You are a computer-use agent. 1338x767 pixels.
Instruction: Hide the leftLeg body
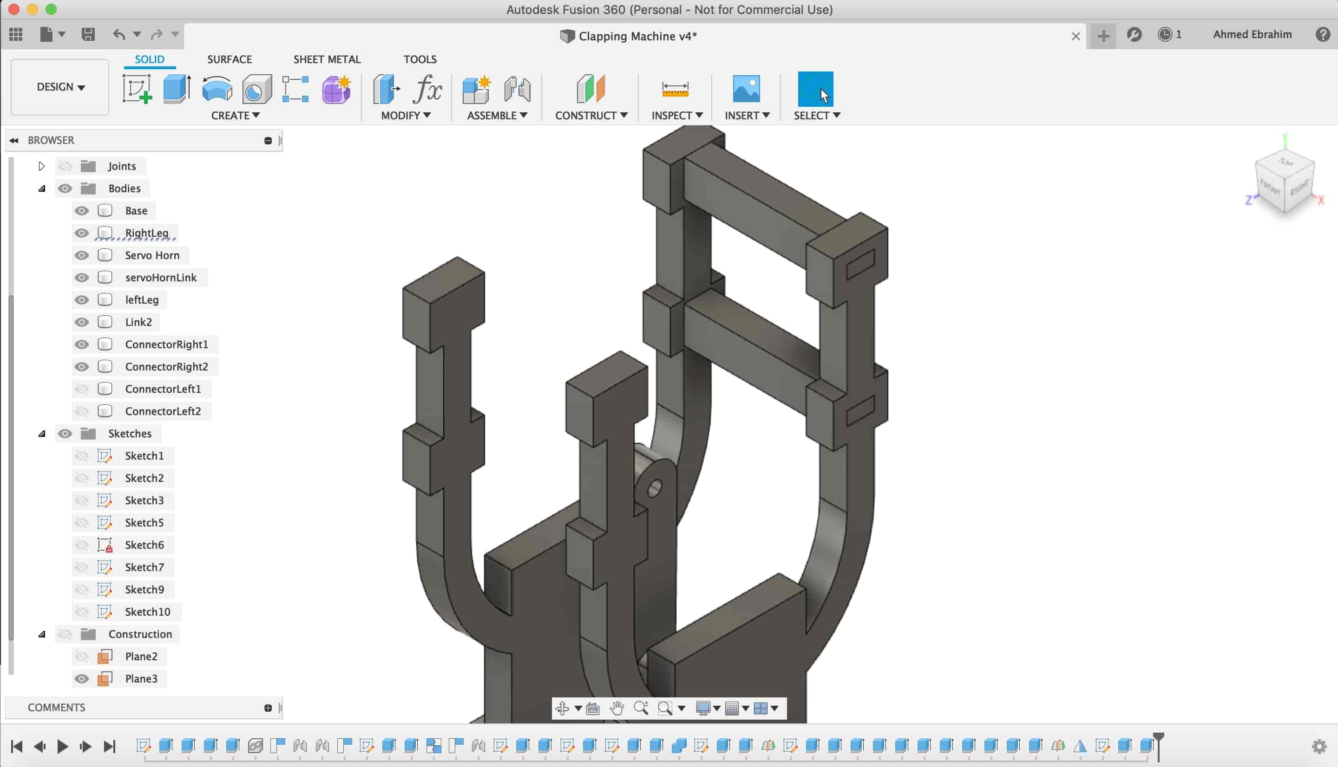coord(81,300)
